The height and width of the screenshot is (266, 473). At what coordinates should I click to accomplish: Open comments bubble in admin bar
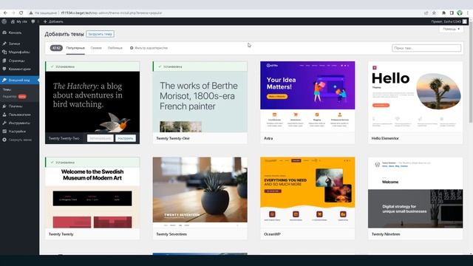[x=33, y=21]
